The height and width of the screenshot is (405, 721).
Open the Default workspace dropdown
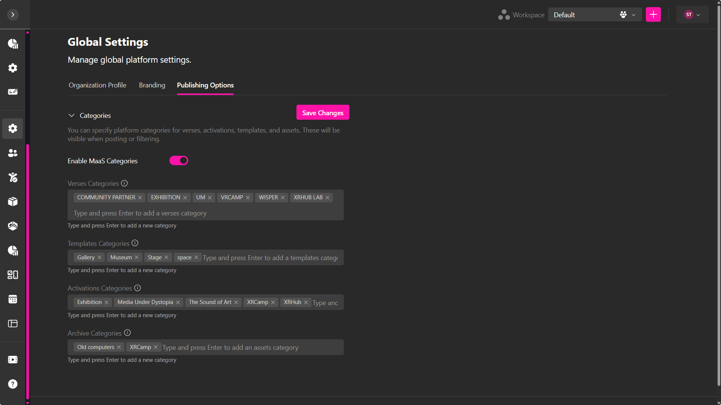click(x=594, y=15)
